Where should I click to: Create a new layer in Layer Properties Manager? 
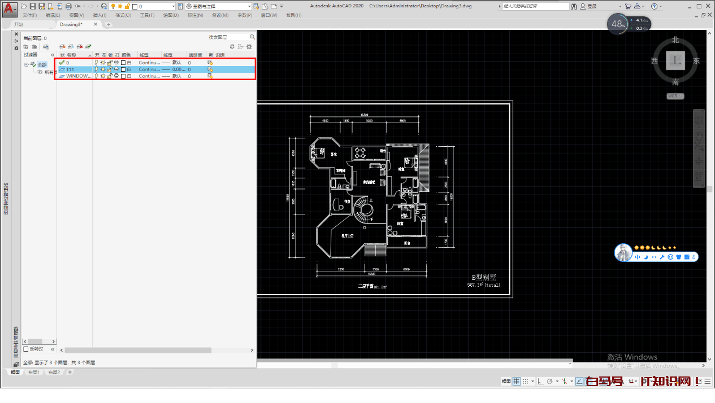pyautogui.click(x=62, y=46)
